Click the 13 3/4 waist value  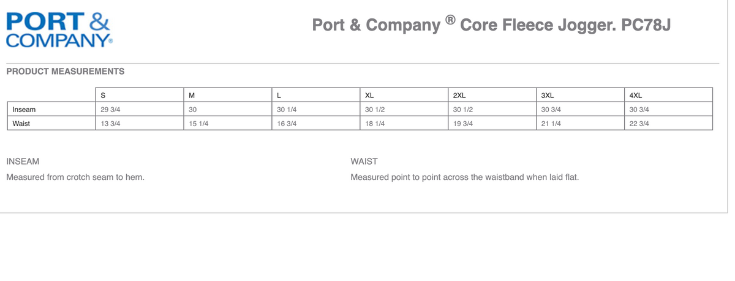(110, 123)
